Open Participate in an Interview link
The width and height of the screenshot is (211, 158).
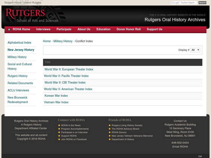pyautogui.click(x=74, y=132)
